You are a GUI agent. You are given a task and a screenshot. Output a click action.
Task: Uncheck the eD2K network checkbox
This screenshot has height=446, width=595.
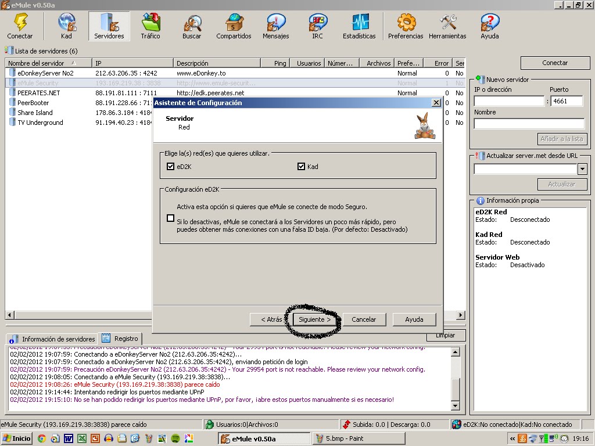[170, 166]
